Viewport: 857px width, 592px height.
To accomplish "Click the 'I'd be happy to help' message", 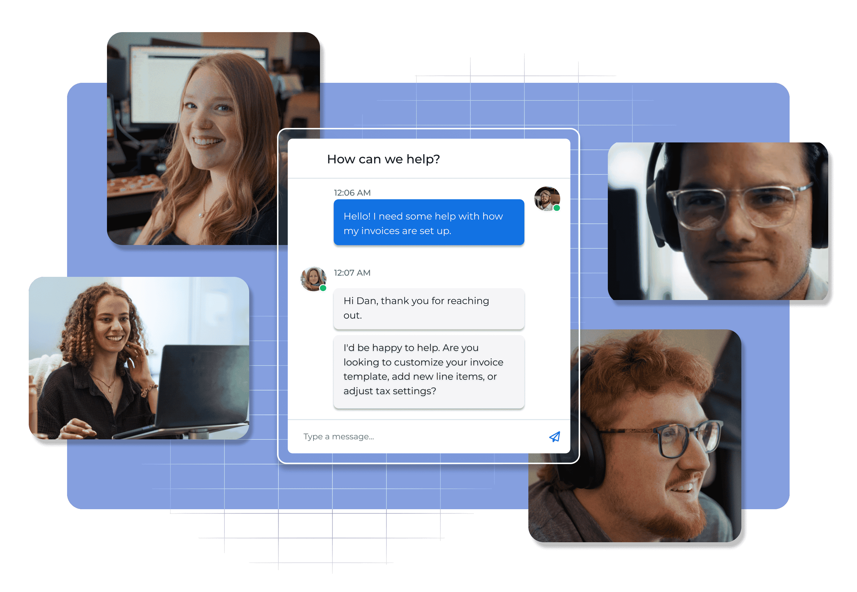I will click(x=429, y=372).
